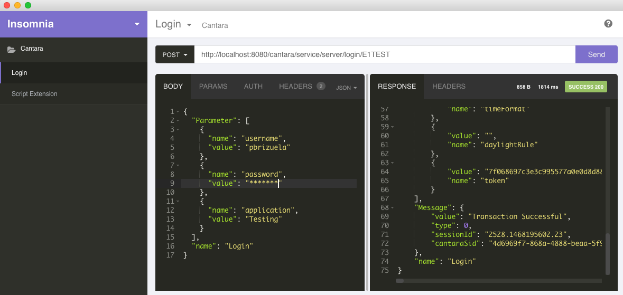Switch to the AUTH tab
This screenshot has height=295, width=623.
[253, 87]
